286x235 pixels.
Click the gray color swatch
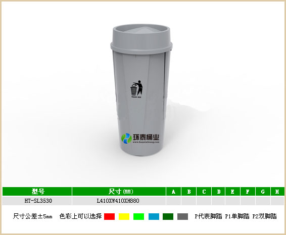(182, 217)
